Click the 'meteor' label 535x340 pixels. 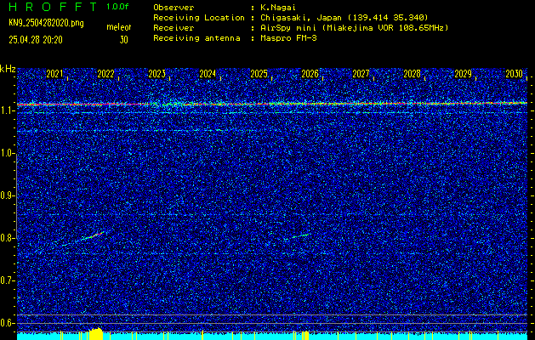coord(119,27)
